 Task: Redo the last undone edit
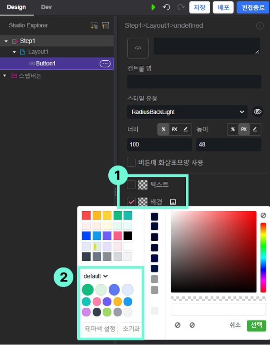[x=181, y=7]
